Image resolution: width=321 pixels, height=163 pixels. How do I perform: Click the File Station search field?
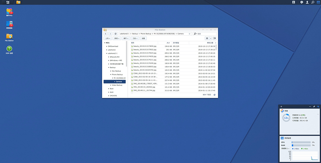click(206, 34)
